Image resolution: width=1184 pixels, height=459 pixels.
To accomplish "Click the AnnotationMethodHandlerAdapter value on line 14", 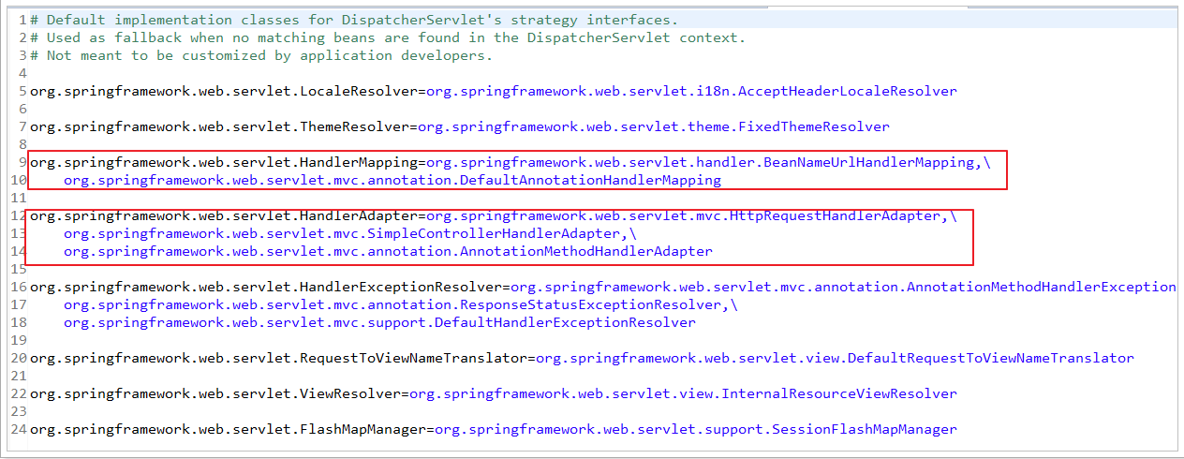I will pos(388,251).
